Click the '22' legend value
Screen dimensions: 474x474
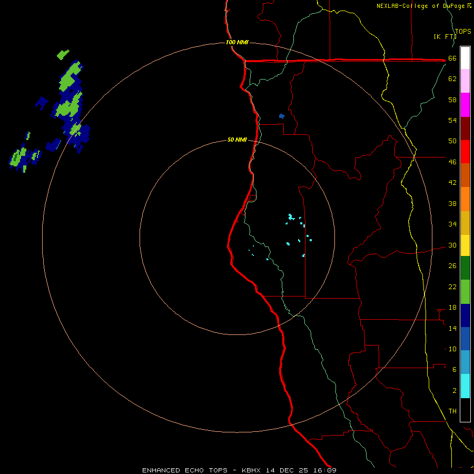[x=452, y=287]
